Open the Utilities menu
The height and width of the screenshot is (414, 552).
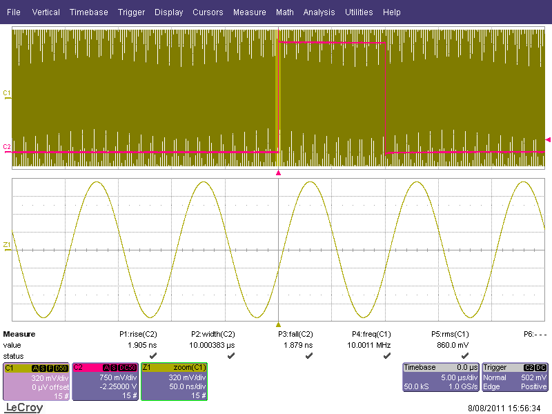(359, 12)
